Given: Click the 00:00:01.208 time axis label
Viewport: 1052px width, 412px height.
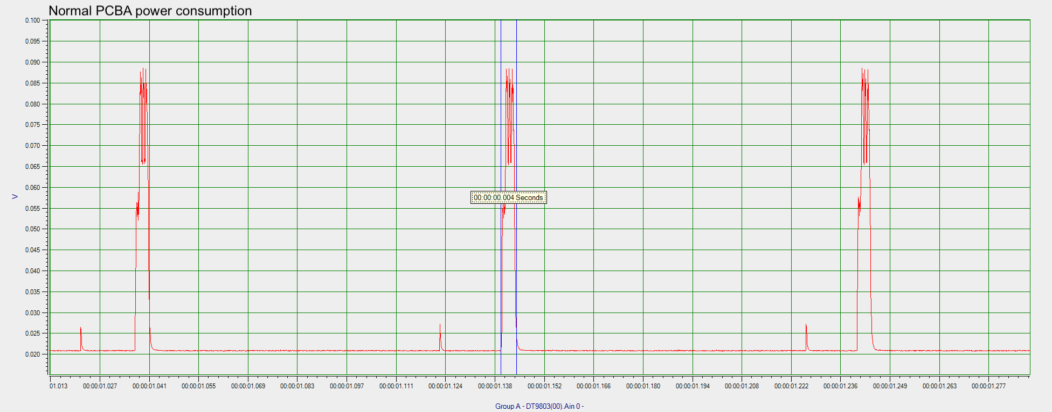Looking at the screenshot, I should point(742,386).
